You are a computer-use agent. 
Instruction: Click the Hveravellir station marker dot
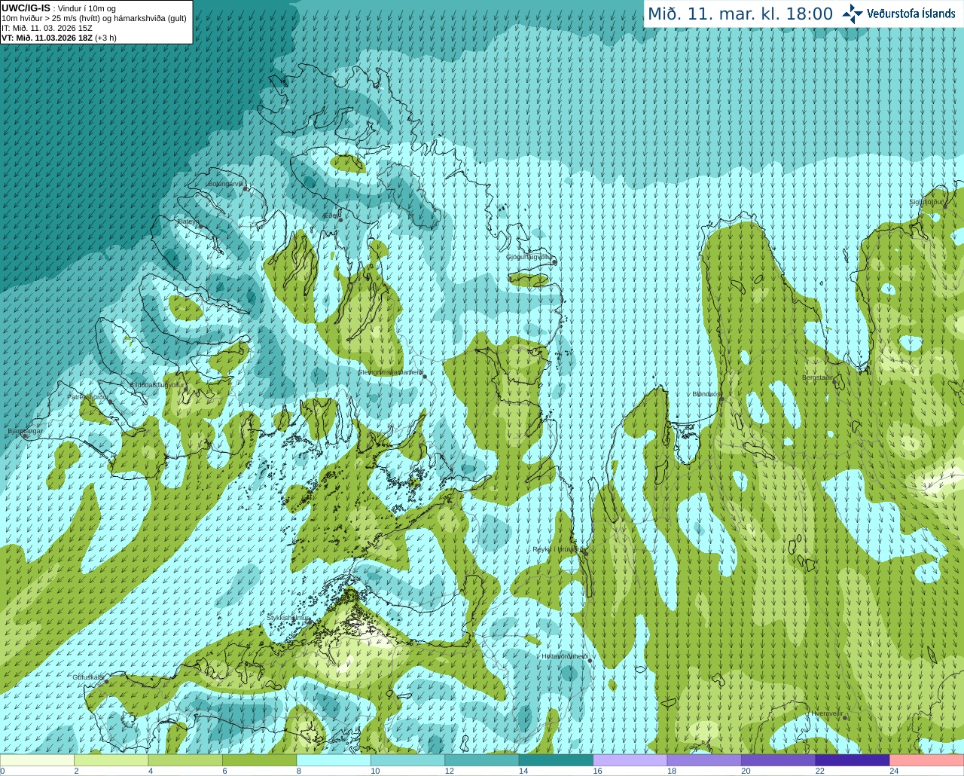(x=845, y=718)
